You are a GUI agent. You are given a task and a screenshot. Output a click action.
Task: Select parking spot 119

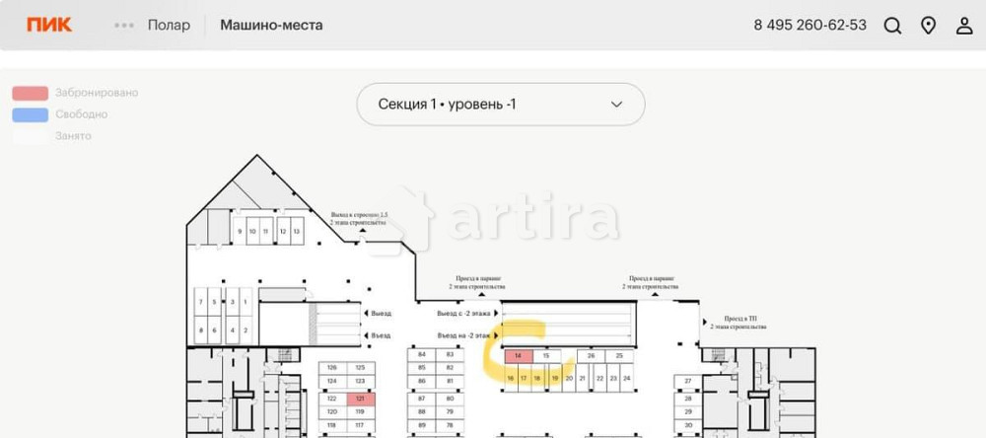[360, 412]
